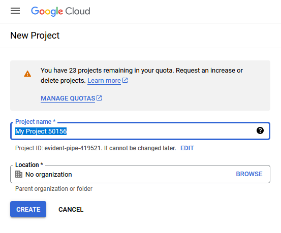Focus the Project name text field

click(x=140, y=131)
